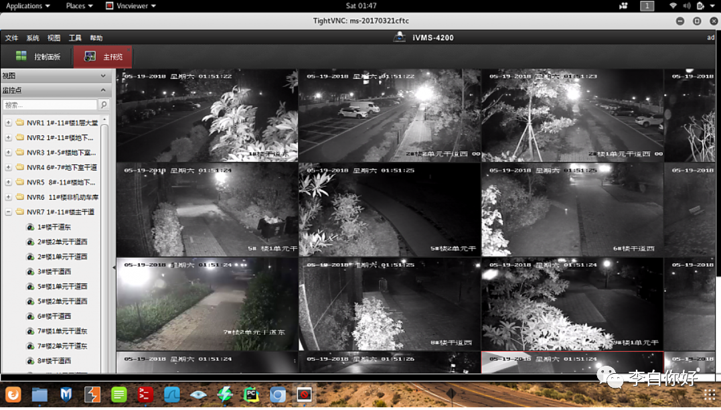The width and height of the screenshot is (721, 410).
Task: Open the green notes app in dock
Action: coord(119,395)
